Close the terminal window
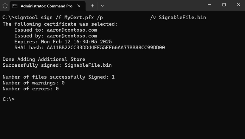 (x=238, y=5)
